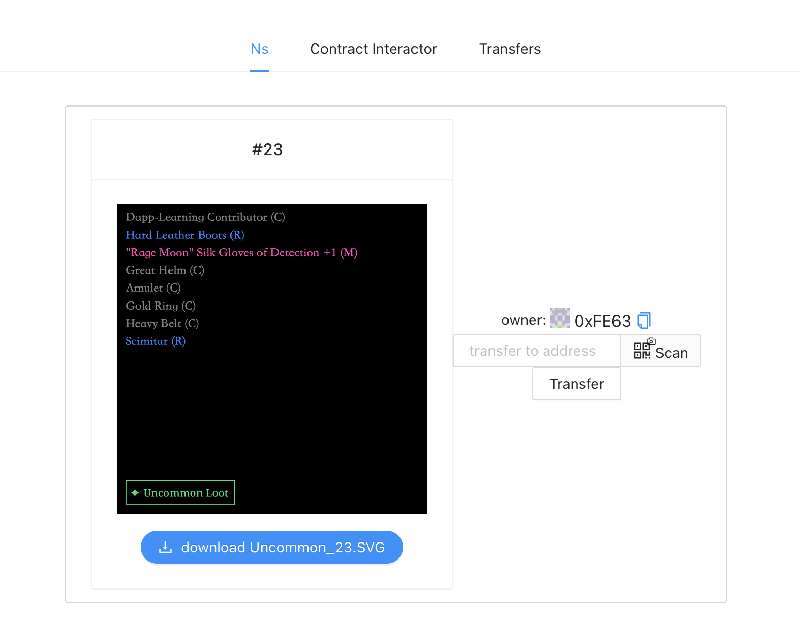Screen dimensions: 800x634
Task: Click the Dapp-Learning Contributor (C) line
Action: coord(205,217)
